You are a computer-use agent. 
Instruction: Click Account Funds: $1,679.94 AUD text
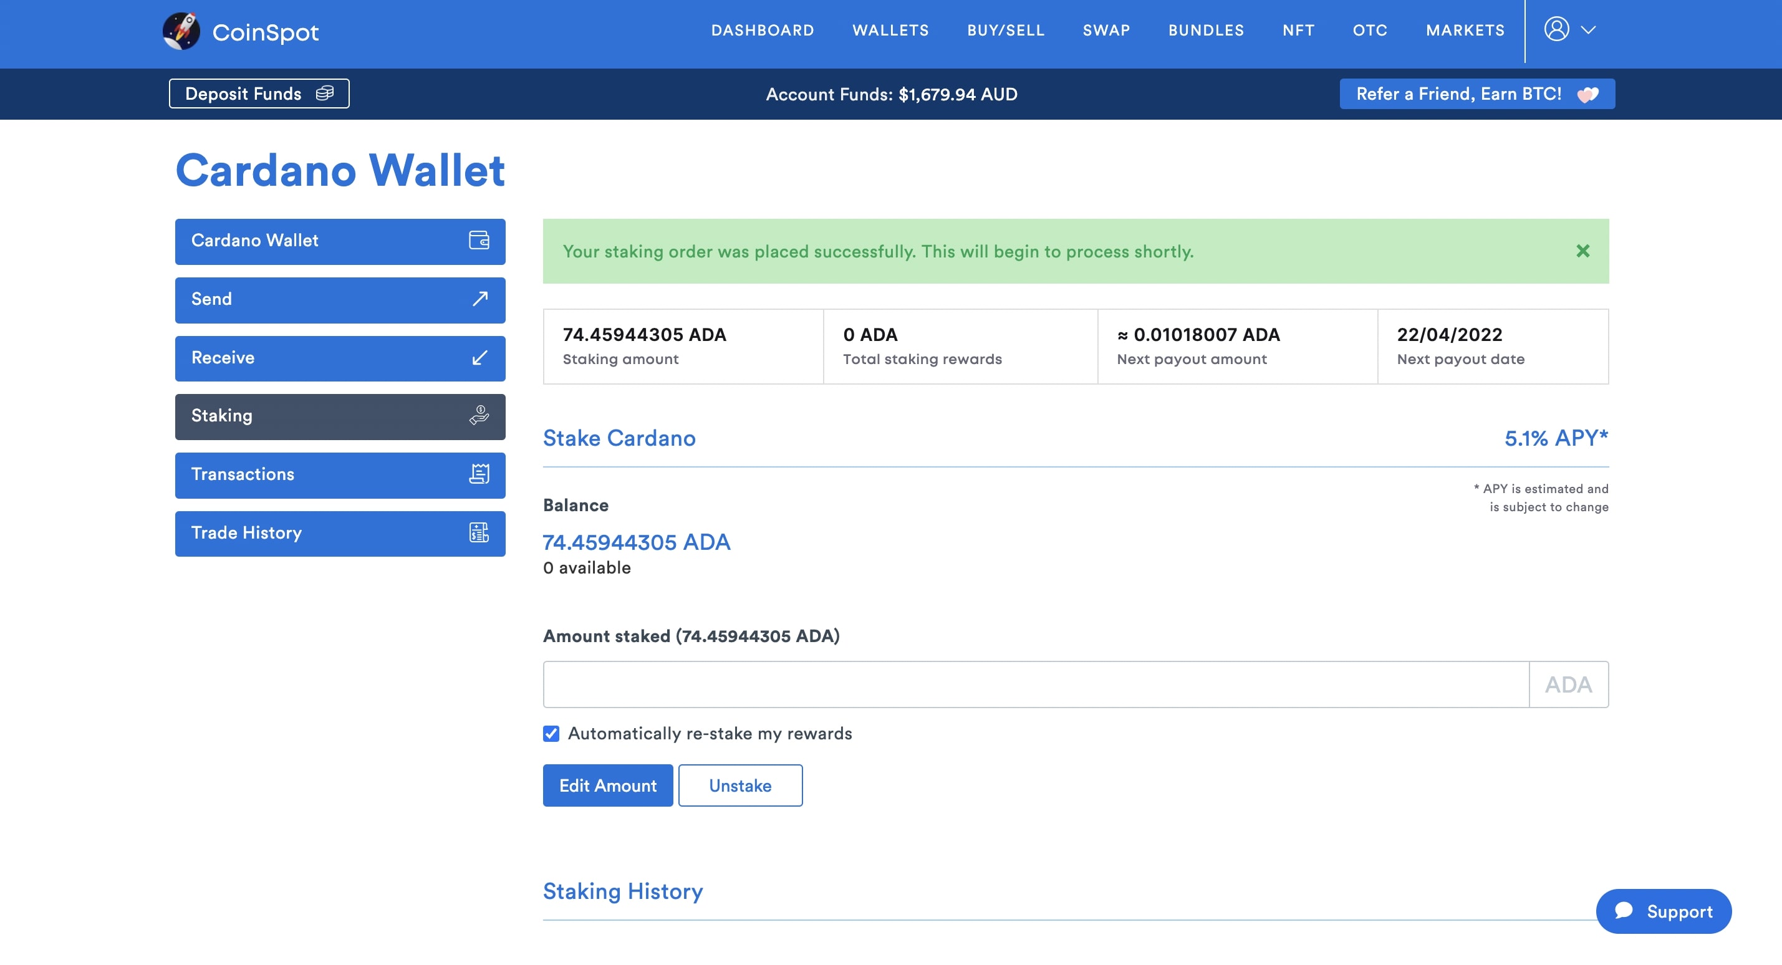coord(891,94)
